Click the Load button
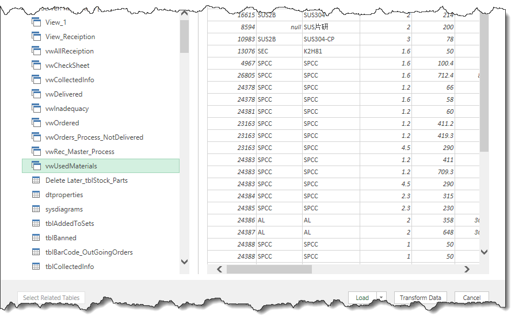This screenshot has width=515, height=323. [x=363, y=297]
